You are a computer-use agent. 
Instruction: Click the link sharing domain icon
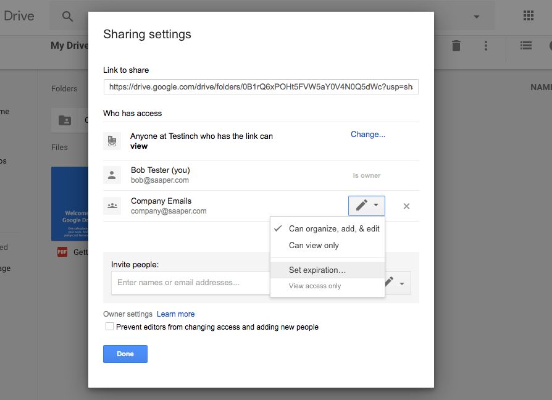tap(112, 141)
